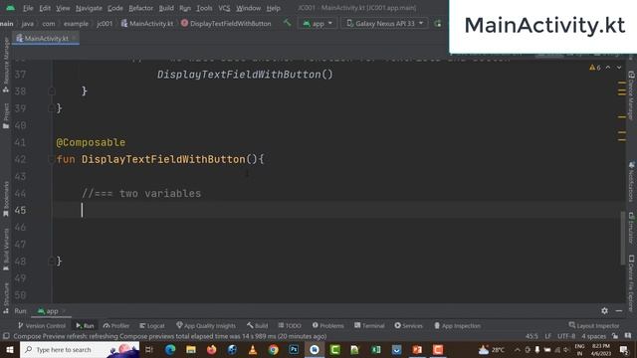Click the taskbar search box

coord(80,349)
